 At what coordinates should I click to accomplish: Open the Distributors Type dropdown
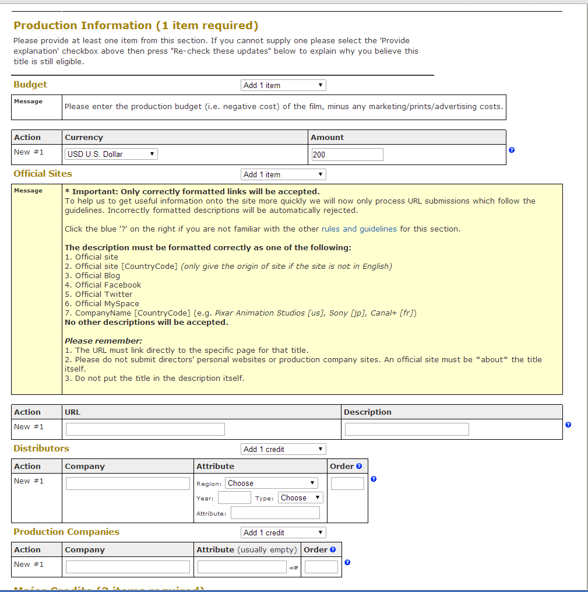pyautogui.click(x=300, y=498)
